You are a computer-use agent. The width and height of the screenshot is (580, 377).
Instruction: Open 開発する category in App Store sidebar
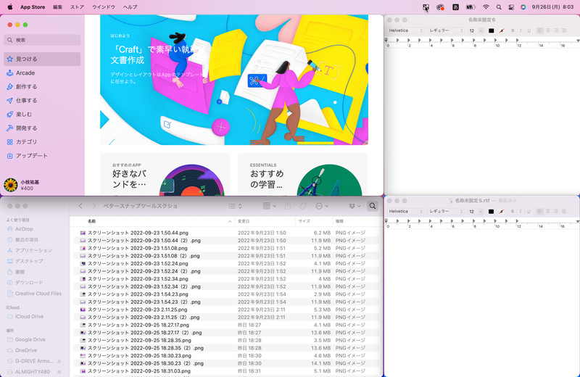pyautogui.click(x=42, y=128)
